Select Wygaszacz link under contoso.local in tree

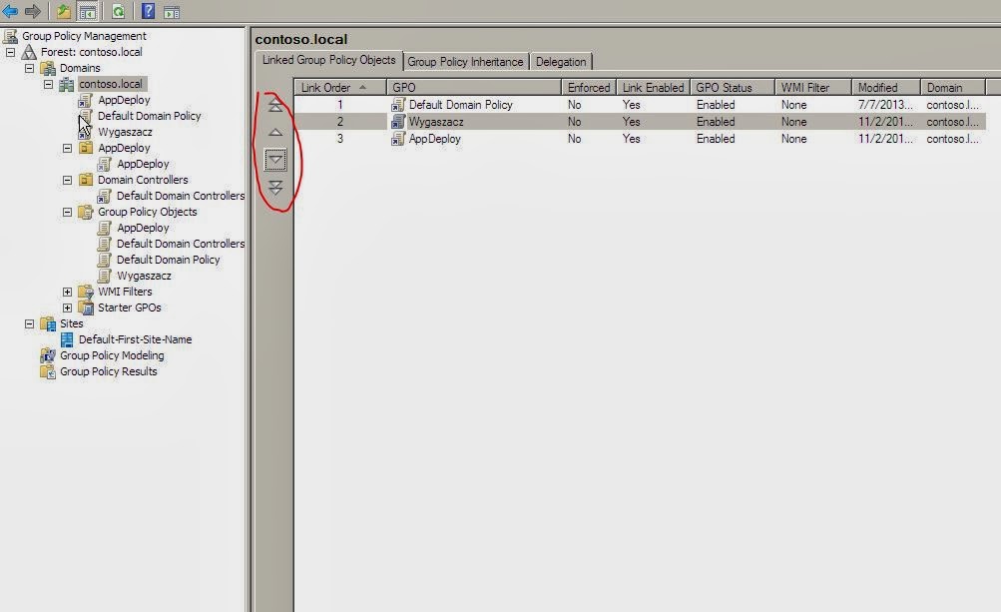coord(125,132)
